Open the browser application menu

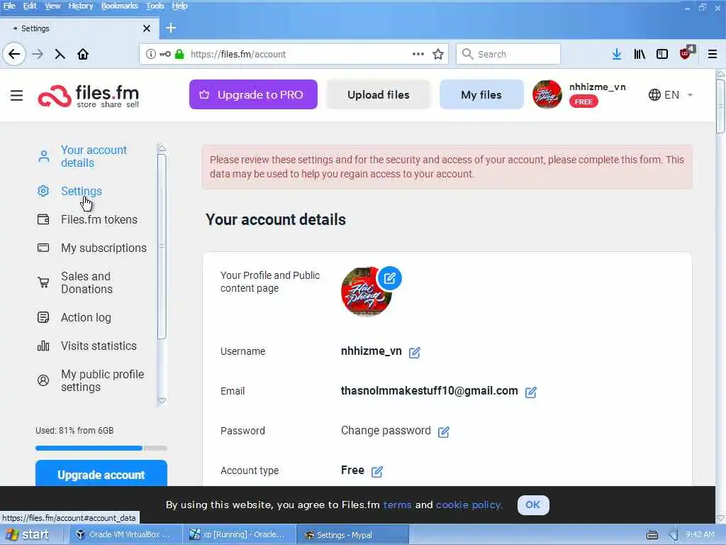click(712, 54)
